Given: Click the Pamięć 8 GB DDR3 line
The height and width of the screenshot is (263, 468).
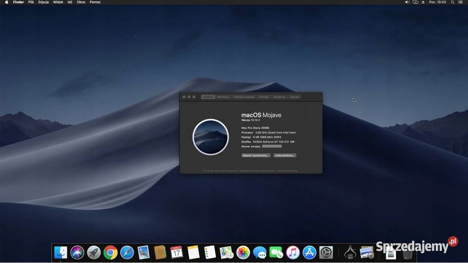Looking at the screenshot, I should point(261,137).
